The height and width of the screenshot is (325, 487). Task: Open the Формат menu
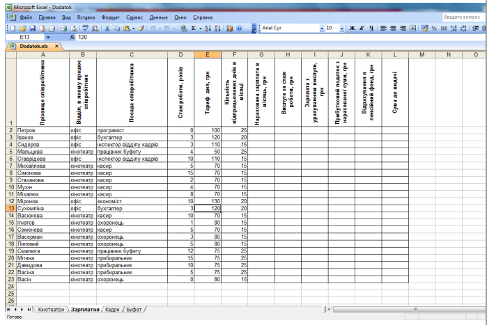coord(111,17)
